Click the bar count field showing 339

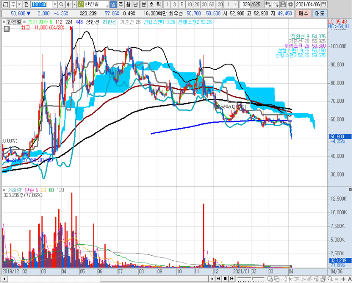click(246, 4)
